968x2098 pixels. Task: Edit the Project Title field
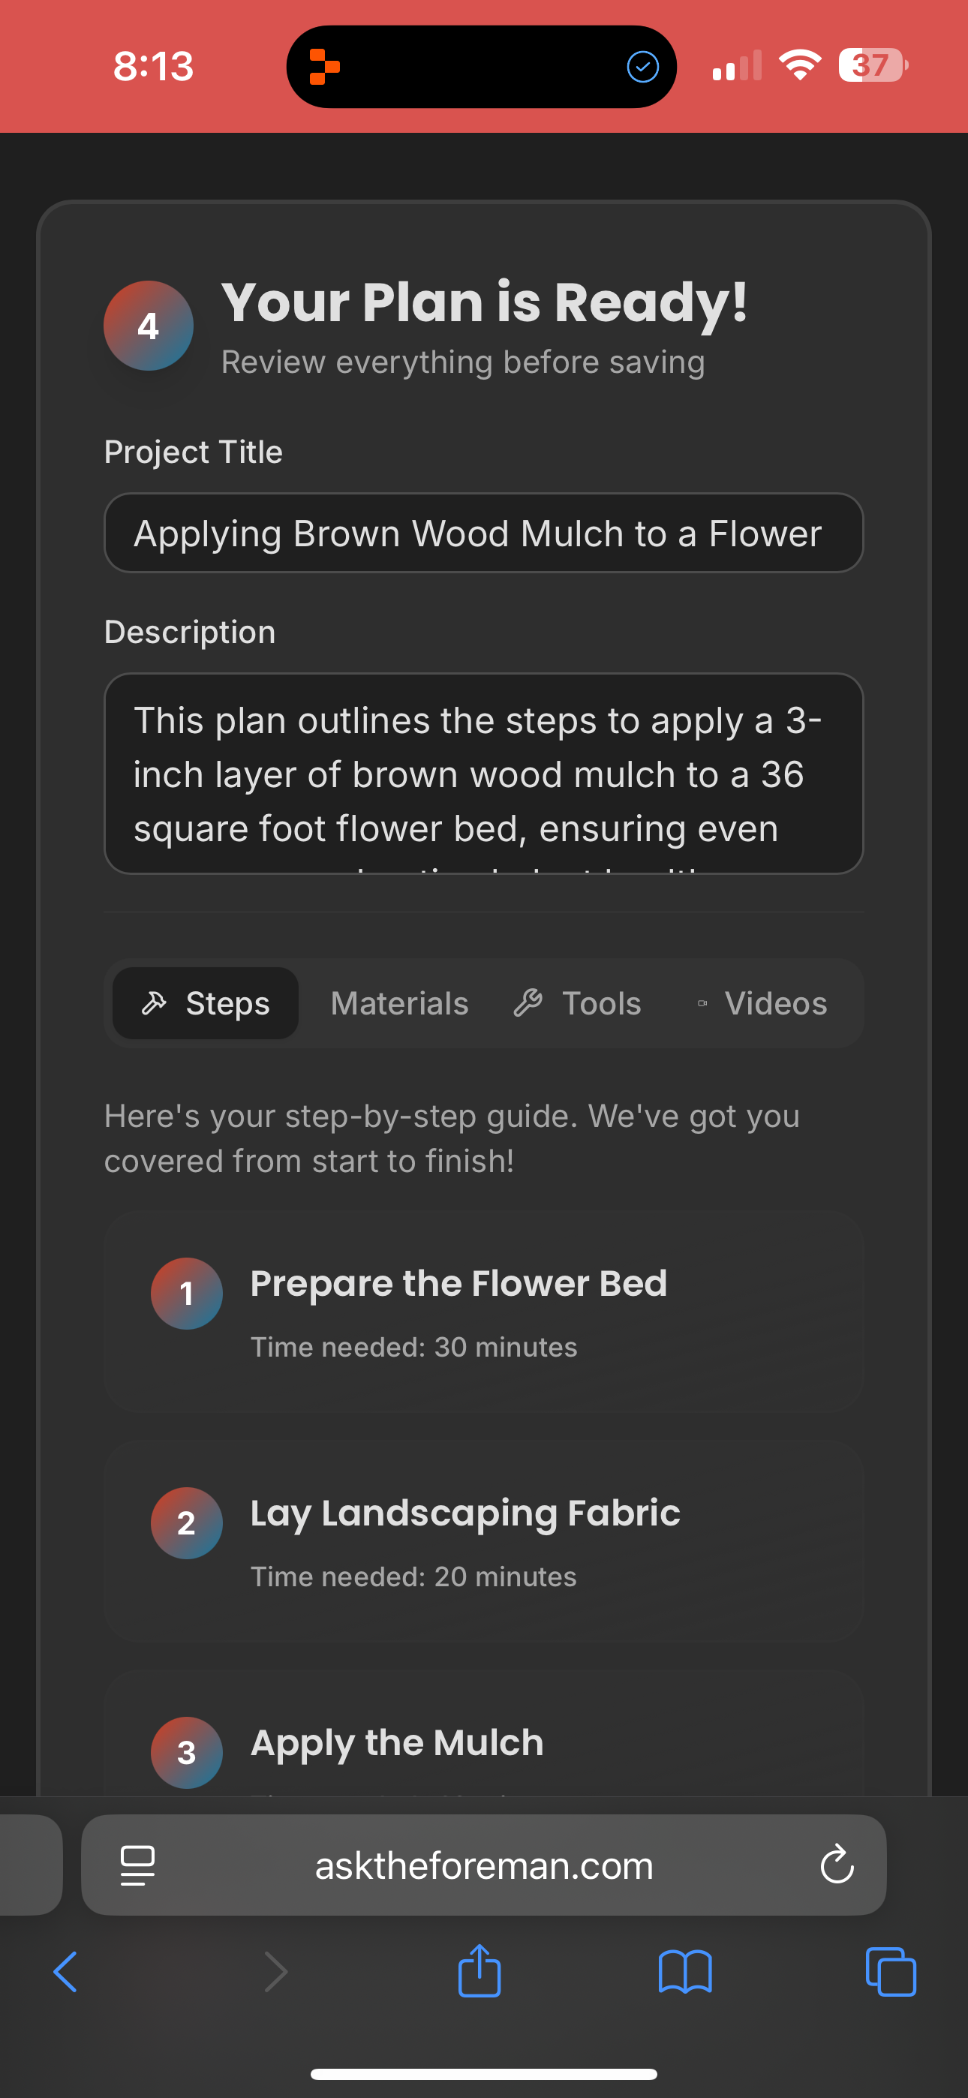[x=483, y=533]
